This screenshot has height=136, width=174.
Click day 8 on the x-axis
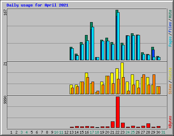tap(47, 132)
